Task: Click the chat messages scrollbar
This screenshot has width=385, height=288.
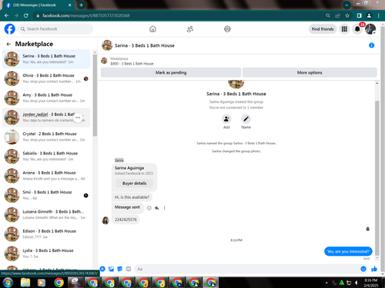Action: click(x=377, y=178)
